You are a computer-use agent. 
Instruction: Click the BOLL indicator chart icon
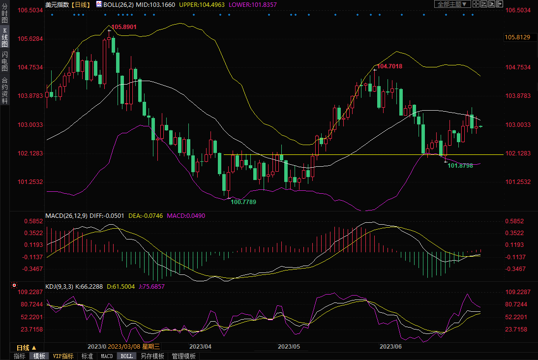click(x=99, y=4)
